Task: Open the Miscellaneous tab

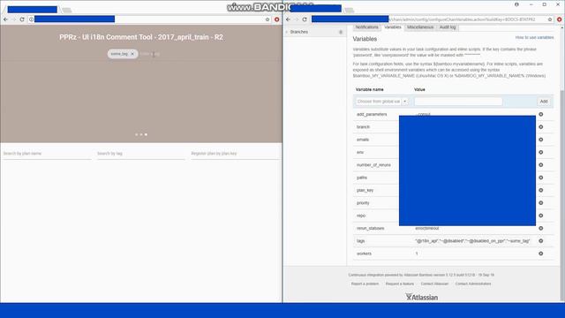Action: click(420, 27)
